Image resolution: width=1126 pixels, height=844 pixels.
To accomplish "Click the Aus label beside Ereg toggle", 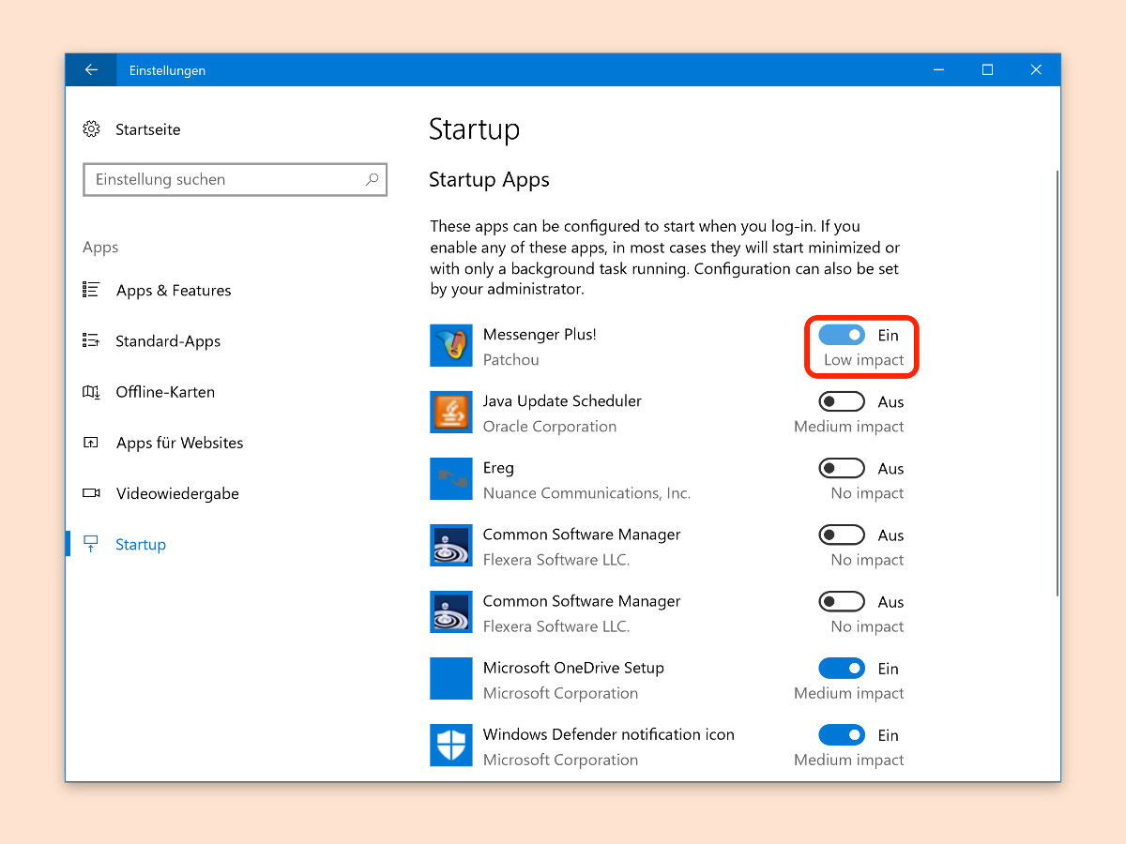I will [890, 469].
